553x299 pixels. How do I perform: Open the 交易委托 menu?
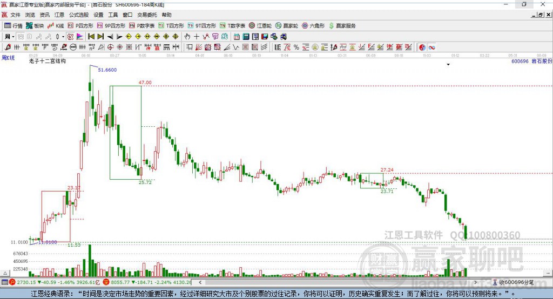(147, 15)
